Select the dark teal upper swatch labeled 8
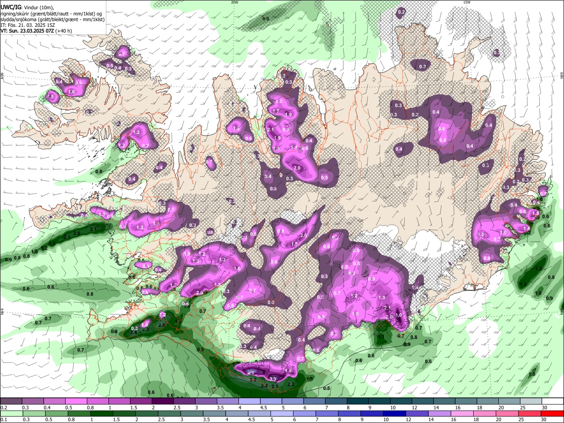 (358, 401)
